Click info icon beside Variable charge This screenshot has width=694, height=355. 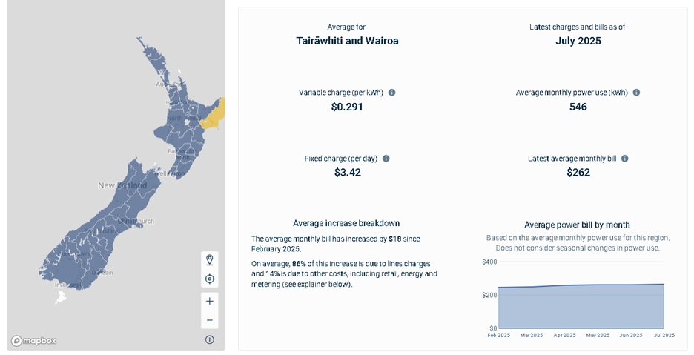click(x=392, y=93)
